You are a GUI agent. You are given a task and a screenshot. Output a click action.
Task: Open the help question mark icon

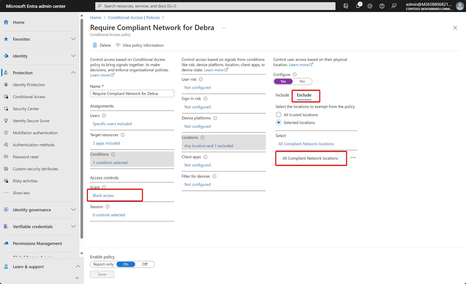pos(382,6)
